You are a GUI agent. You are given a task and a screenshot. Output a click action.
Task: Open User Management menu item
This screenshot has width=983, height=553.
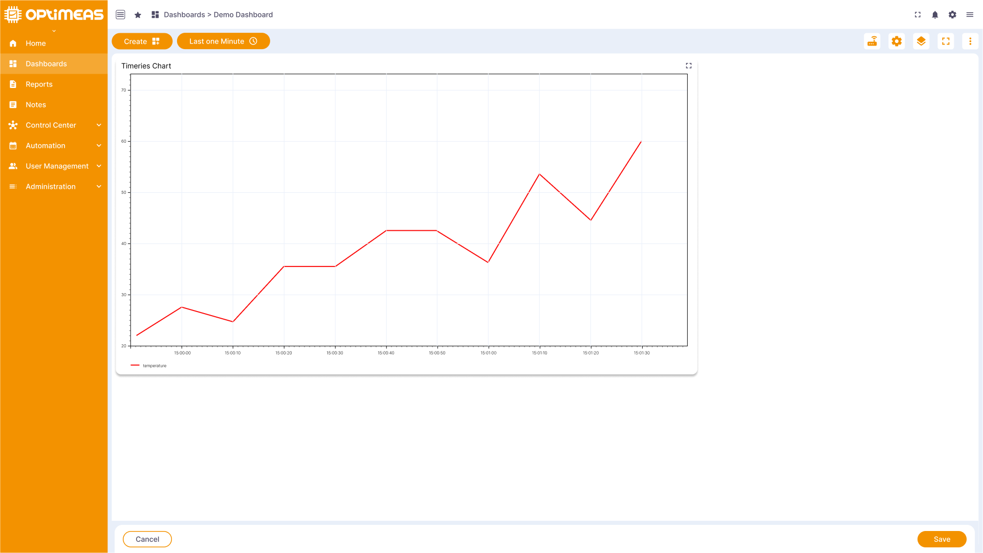click(54, 166)
